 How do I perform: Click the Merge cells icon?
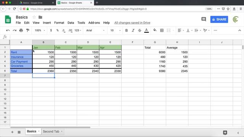click(169, 30)
